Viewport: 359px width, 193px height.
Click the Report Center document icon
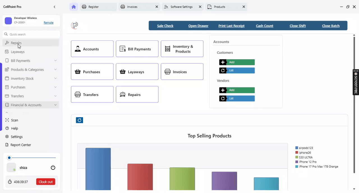pos(7,145)
